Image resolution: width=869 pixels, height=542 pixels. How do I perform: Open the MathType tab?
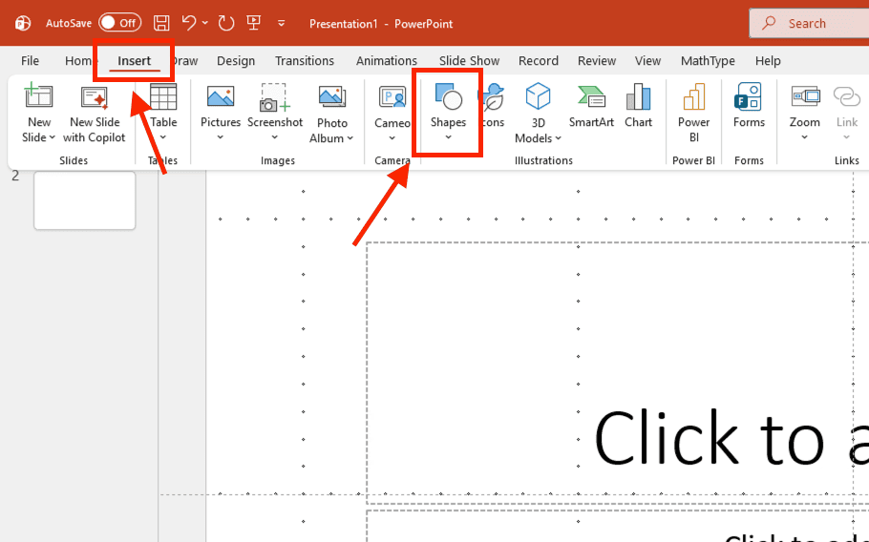[x=708, y=61]
